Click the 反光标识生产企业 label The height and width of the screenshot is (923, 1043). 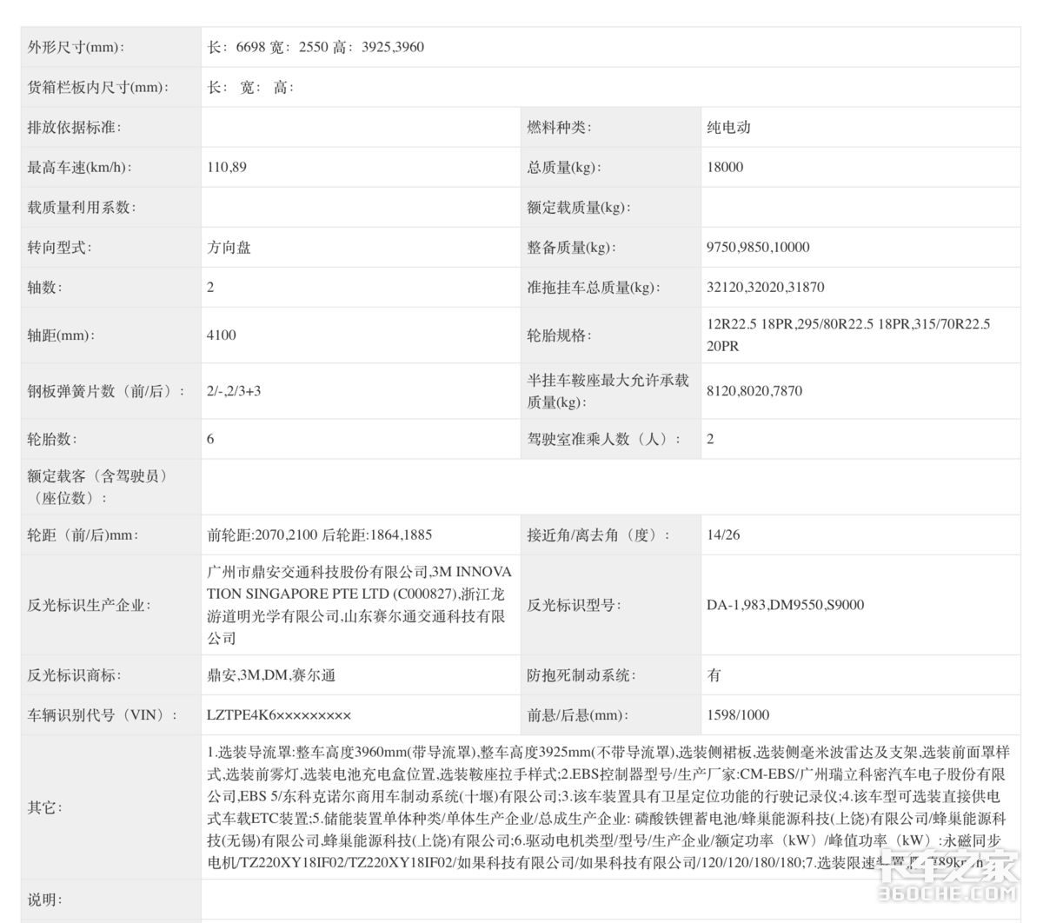[x=89, y=605]
